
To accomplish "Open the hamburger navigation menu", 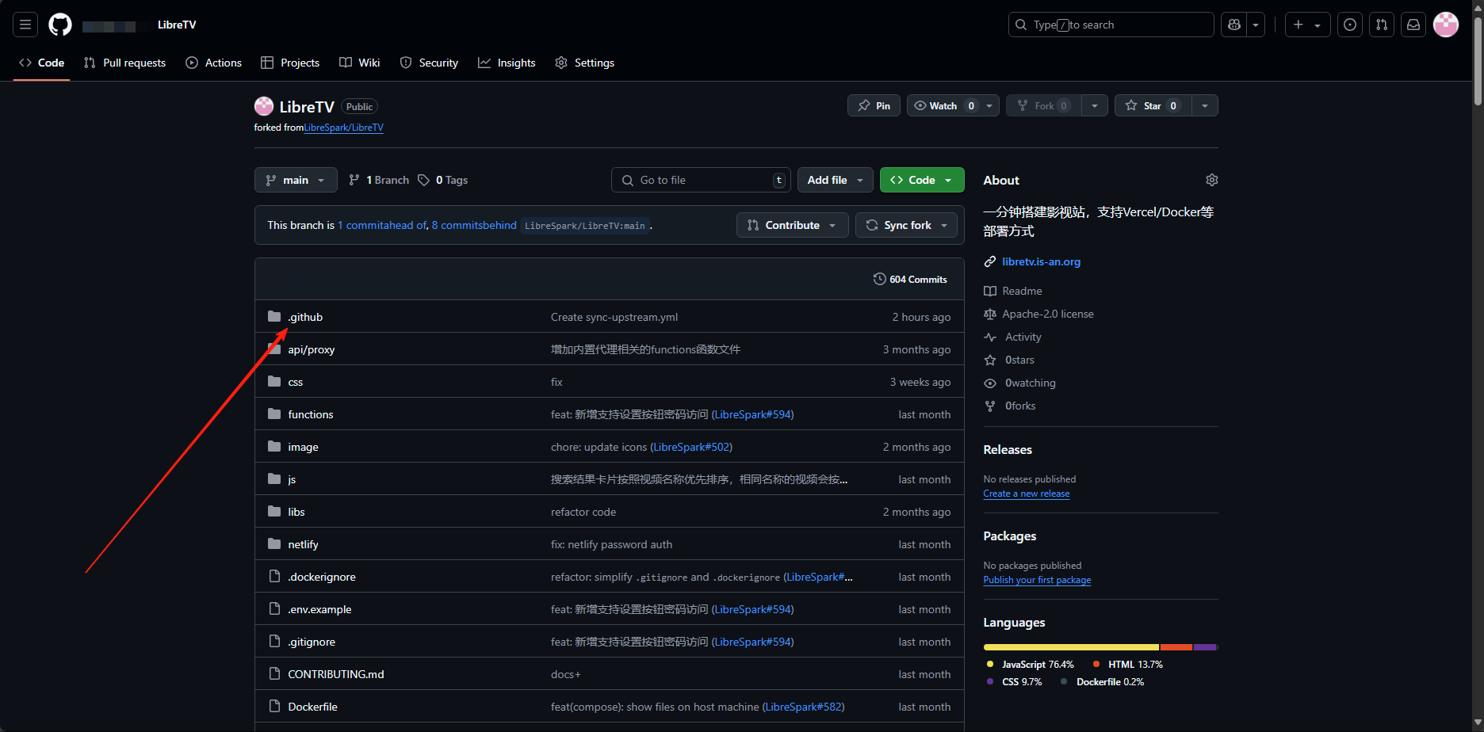I will [25, 25].
